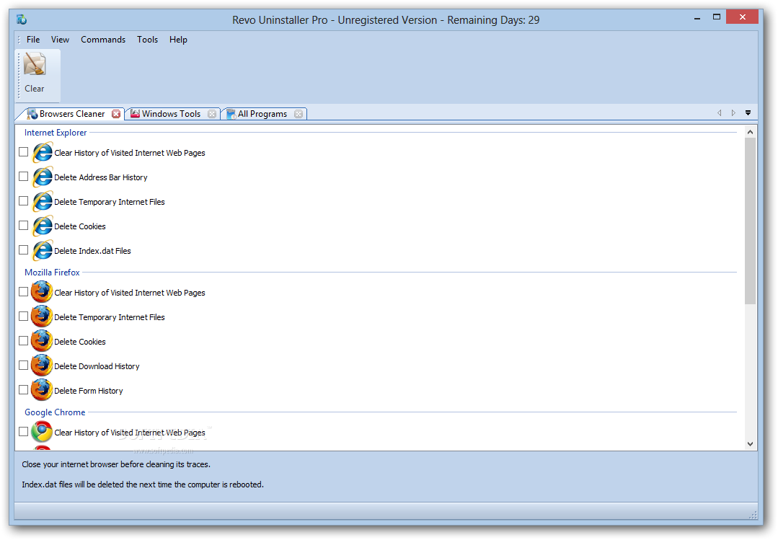
Task: Click the Google Chrome section header
Action: 55,412
